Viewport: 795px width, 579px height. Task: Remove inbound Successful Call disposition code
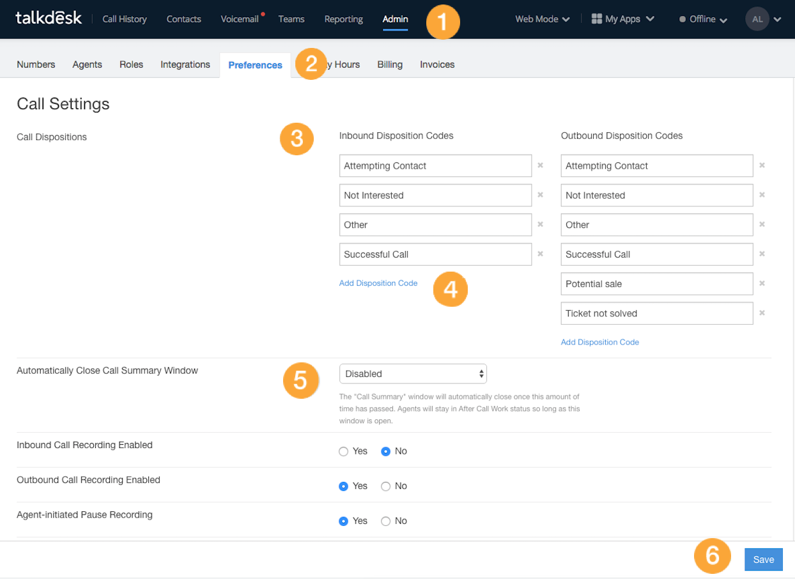pos(540,253)
